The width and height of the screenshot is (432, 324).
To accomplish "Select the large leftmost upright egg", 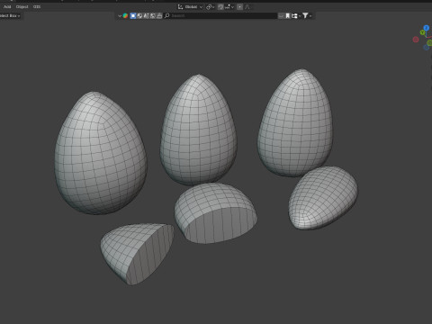I will point(101,153).
